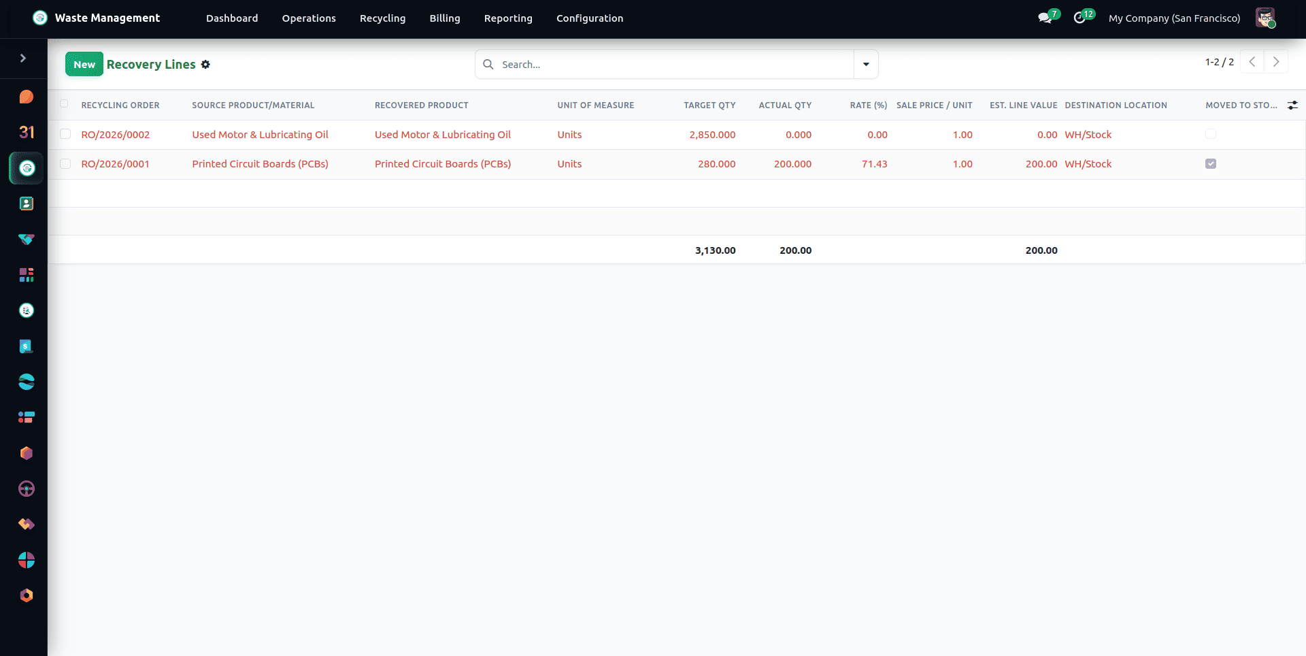The width and height of the screenshot is (1306, 656).
Task: Open the search options dropdown arrow
Action: [866, 64]
